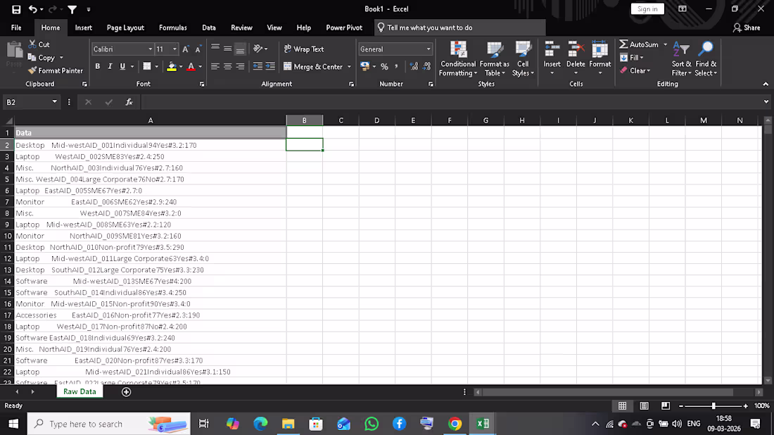Click the Increase Decimal icon
Viewport: 774px width, 435px height.
(414, 66)
